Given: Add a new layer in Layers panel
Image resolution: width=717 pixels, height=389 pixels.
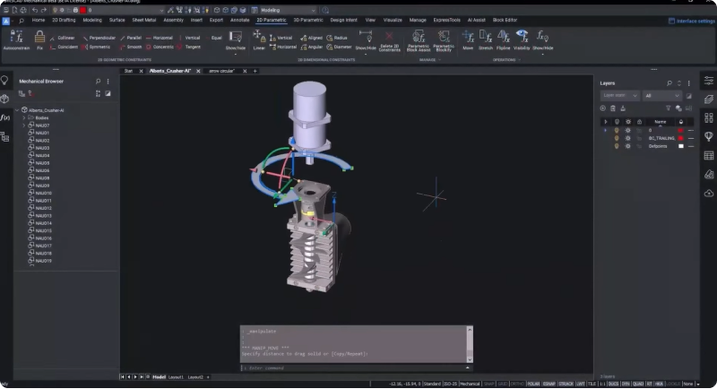Looking at the screenshot, I should click(602, 108).
